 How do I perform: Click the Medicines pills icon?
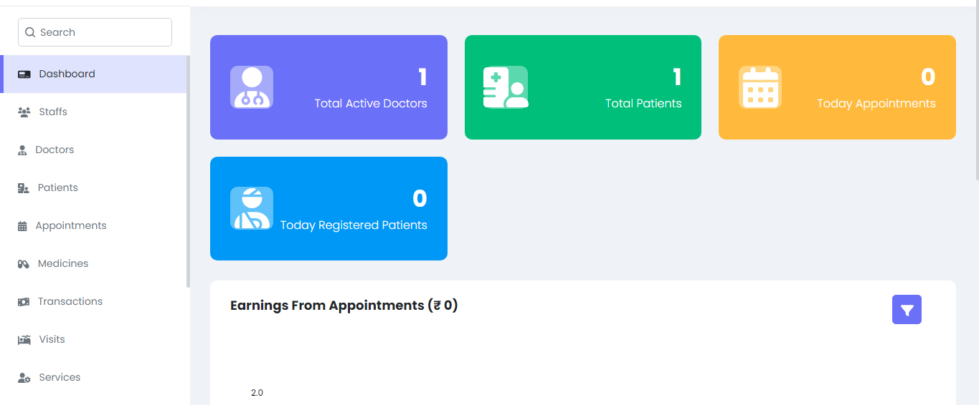click(x=24, y=264)
